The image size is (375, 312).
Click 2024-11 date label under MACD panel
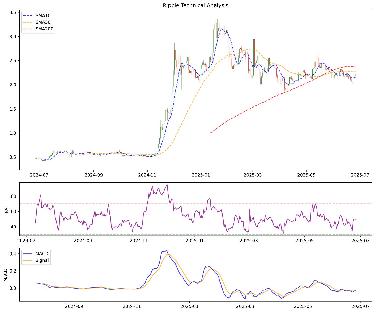tap(132, 306)
